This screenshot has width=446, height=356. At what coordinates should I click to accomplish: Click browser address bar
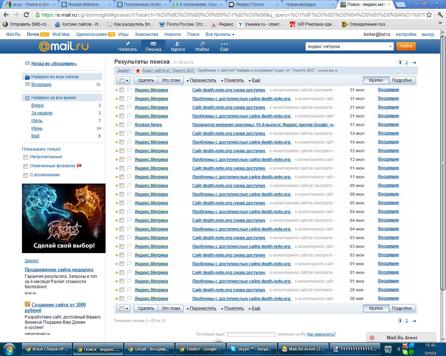click(x=233, y=15)
